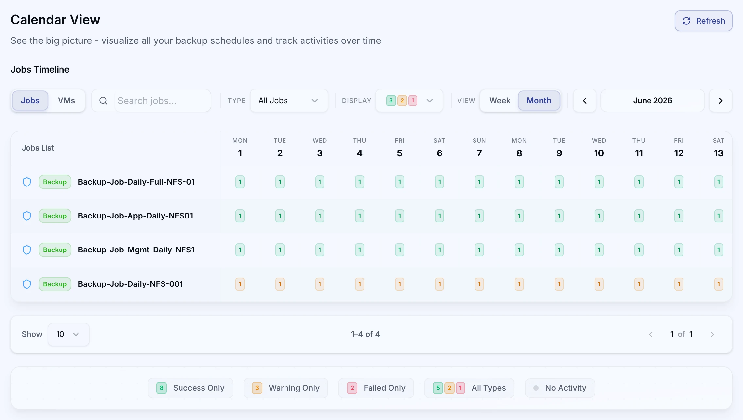This screenshot has height=420, width=743.
Task: Go to previous month with left chevron
Action: coord(585,101)
